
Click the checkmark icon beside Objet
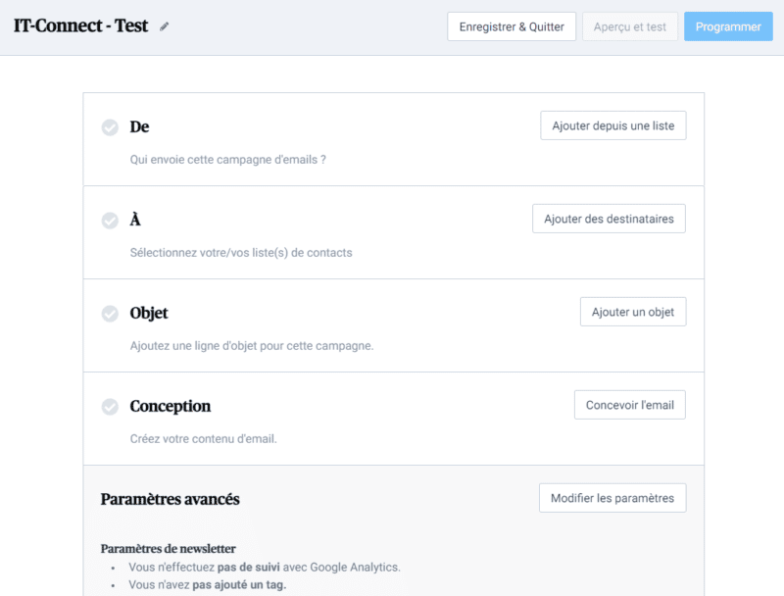coord(110,314)
